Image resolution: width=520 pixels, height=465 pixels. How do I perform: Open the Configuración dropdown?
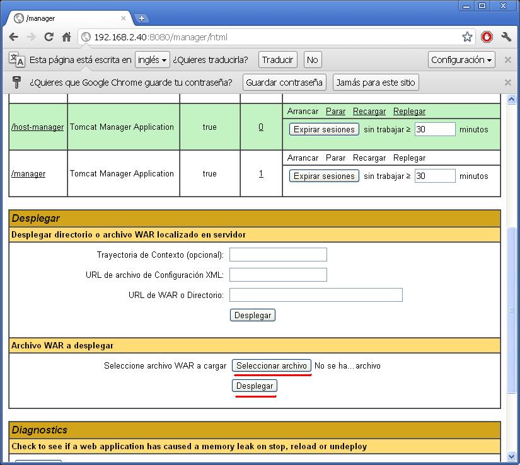[x=461, y=60]
